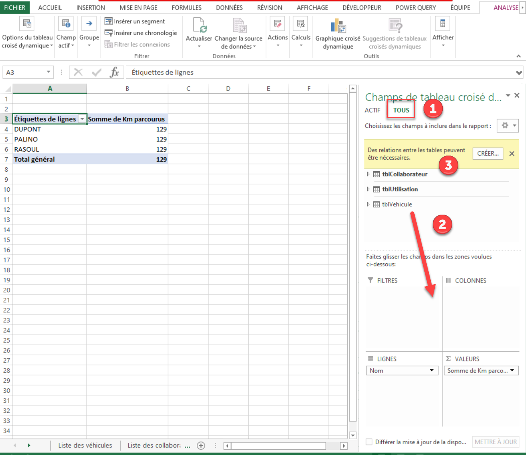This screenshot has width=526, height=455.
Task: Expand the tblCollaborateur table
Action: [x=368, y=174]
